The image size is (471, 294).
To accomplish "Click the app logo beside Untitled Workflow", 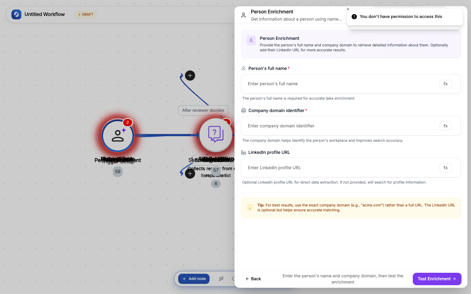I will click(16, 14).
